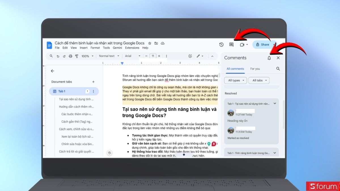Go back with the outline arrow
Image resolution: width=340 pixels, height=191 pixels.
(52, 71)
